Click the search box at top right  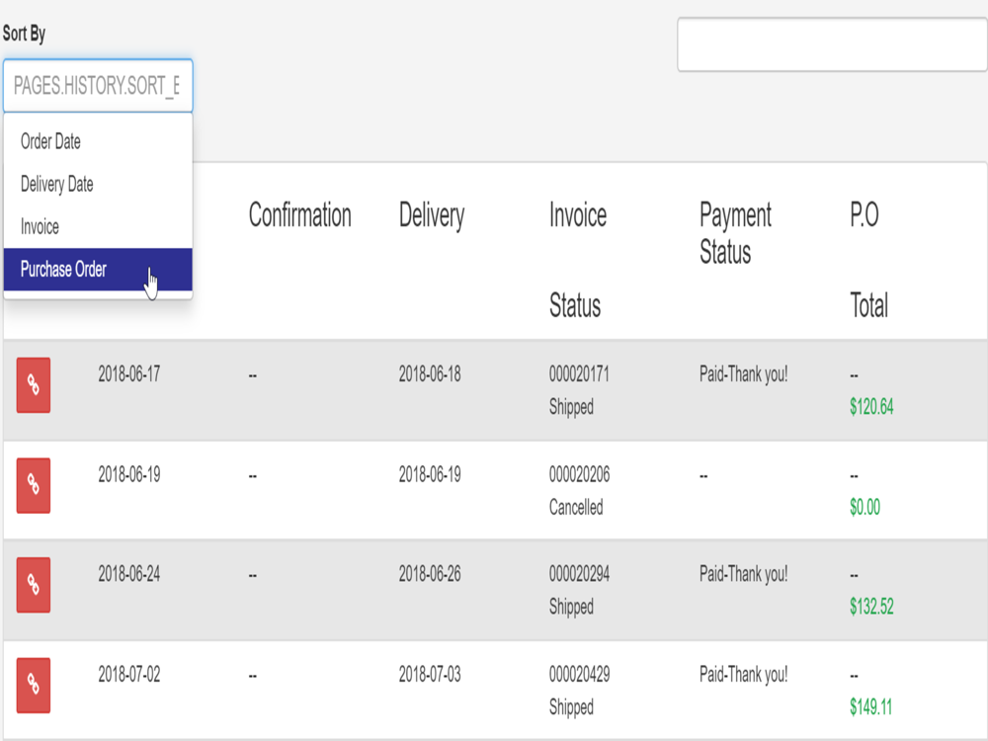coord(832,44)
